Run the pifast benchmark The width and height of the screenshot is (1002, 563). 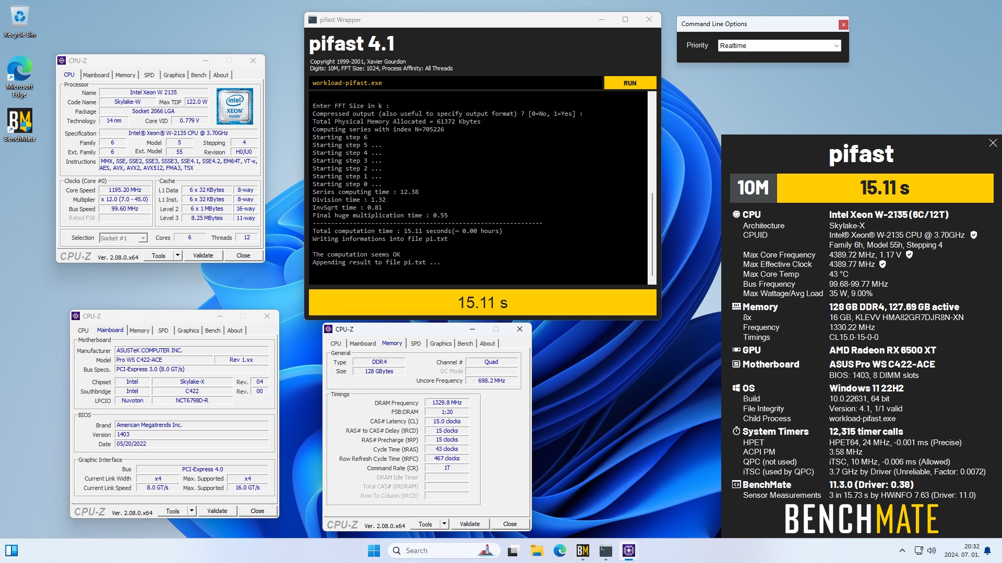pyautogui.click(x=630, y=83)
